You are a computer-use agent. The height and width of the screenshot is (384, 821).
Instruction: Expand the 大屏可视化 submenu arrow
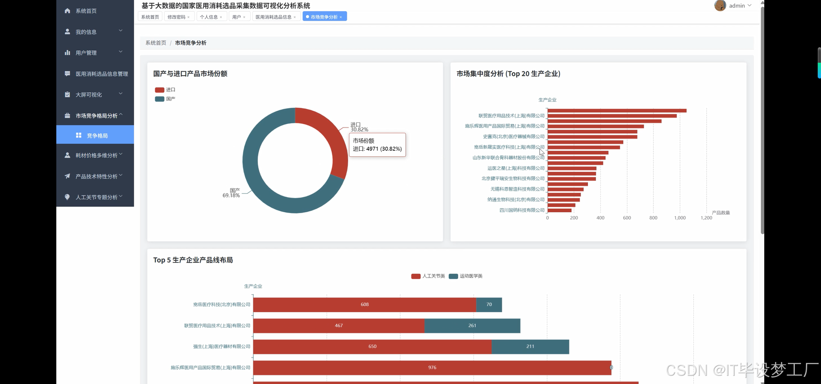[121, 93]
